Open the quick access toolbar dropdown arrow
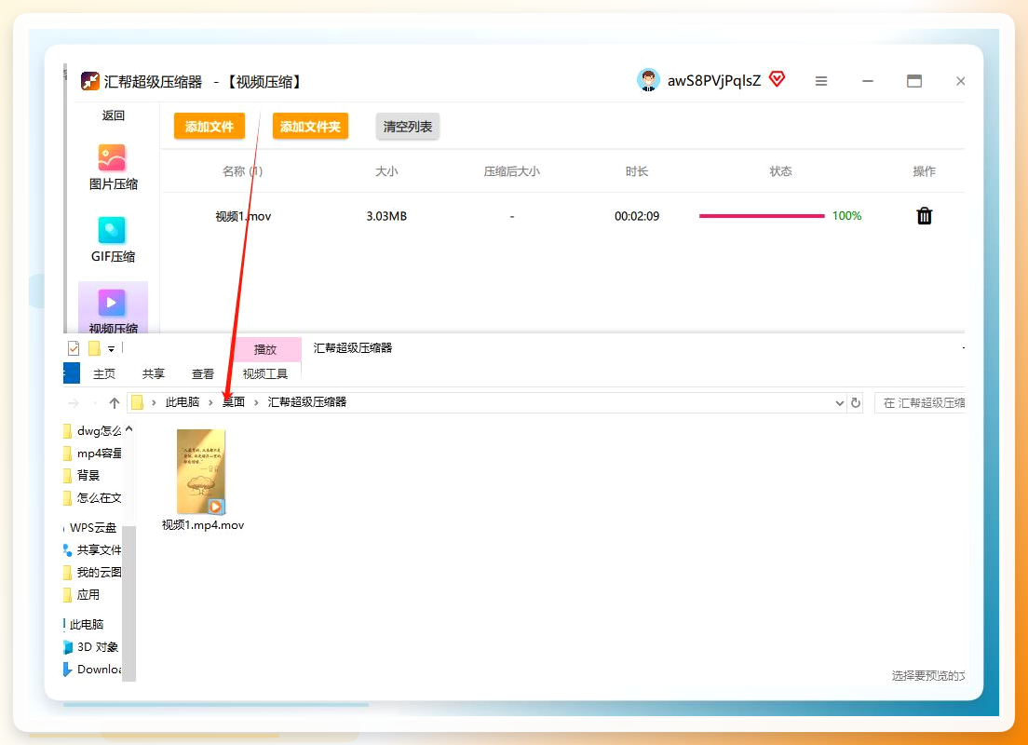 coord(112,349)
